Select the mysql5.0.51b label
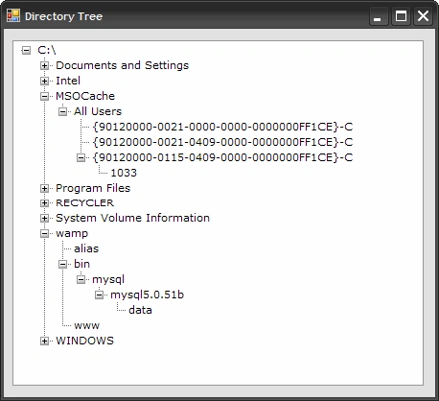 [x=148, y=295]
